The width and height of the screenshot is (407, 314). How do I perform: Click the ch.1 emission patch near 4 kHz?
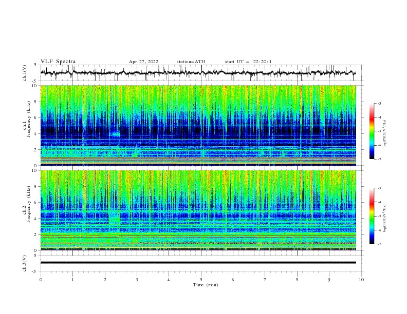pyautogui.click(x=115, y=134)
